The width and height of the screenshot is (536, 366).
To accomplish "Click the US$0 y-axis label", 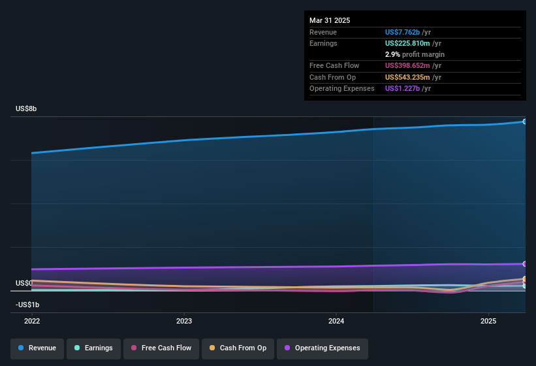I will point(24,283).
